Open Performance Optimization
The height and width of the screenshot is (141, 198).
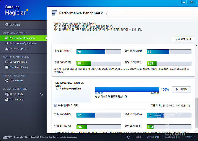(x=23, y=43)
